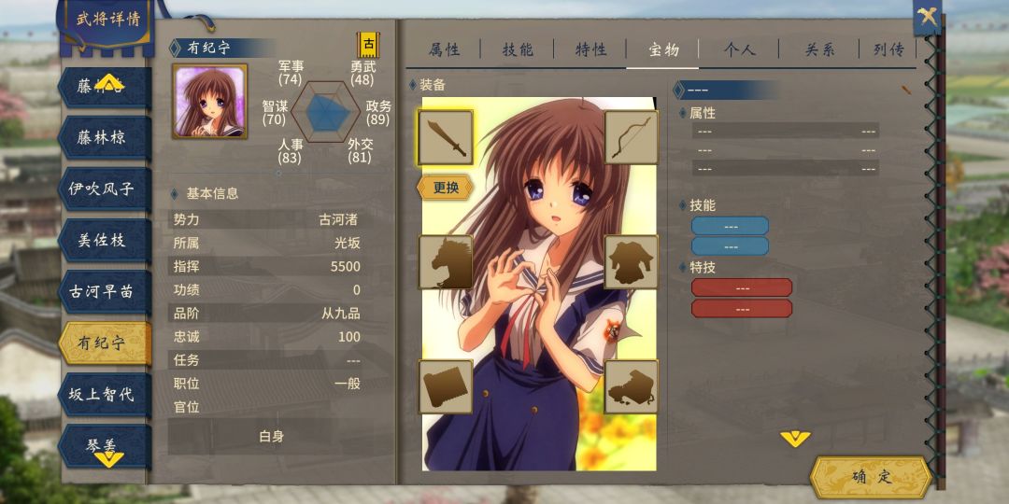Click the 军事 (74) stat label

(x=291, y=73)
